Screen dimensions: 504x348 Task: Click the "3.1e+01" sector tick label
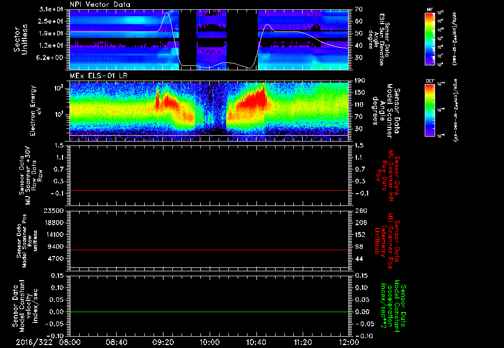point(51,9)
